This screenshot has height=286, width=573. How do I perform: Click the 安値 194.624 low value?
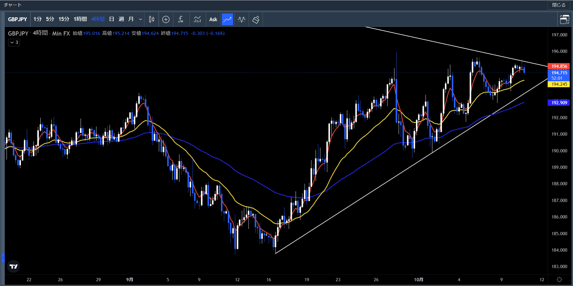click(145, 33)
